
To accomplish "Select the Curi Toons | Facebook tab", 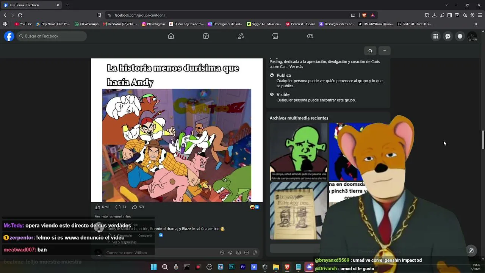I will (32, 5).
